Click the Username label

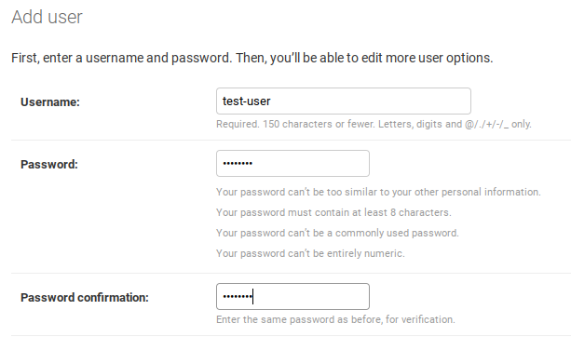click(50, 101)
